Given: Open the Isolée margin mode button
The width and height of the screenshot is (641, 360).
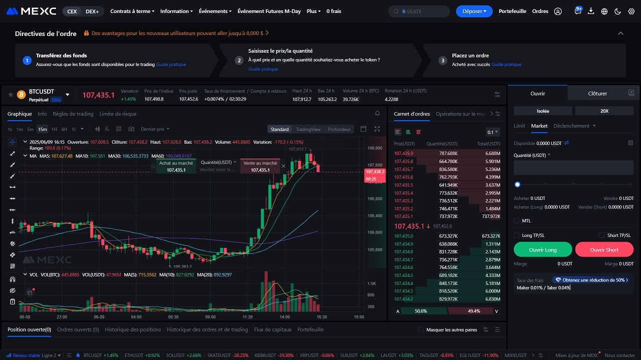Looking at the screenshot, I should point(543,110).
